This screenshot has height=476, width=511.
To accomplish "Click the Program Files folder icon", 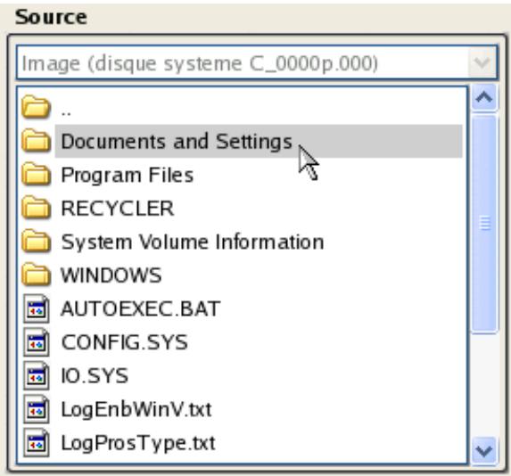I will pyautogui.click(x=36, y=174).
